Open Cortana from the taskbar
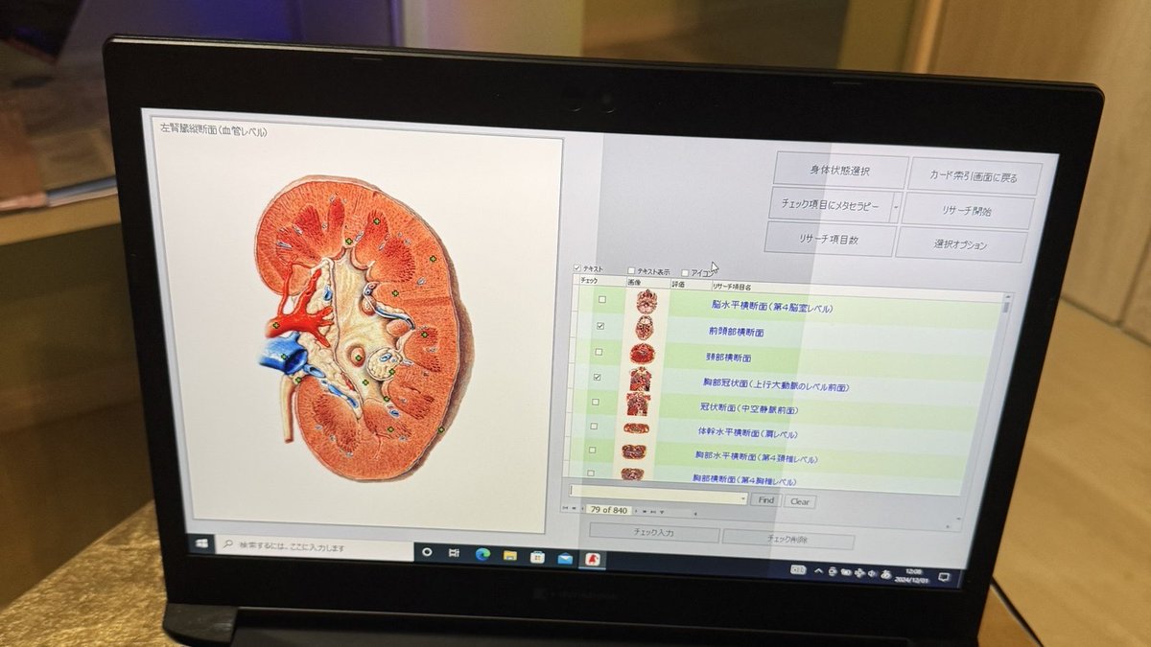The width and height of the screenshot is (1151, 647). click(428, 552)
